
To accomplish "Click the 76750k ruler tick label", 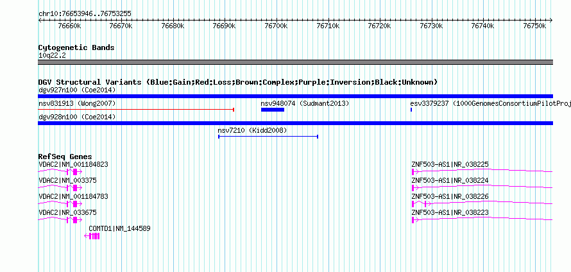I will pos(535,26).
